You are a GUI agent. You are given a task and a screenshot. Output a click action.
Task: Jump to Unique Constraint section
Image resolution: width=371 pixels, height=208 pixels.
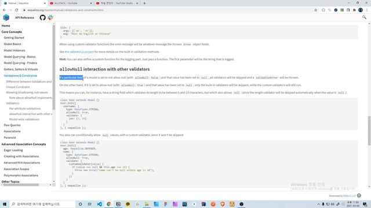point(18,87)
